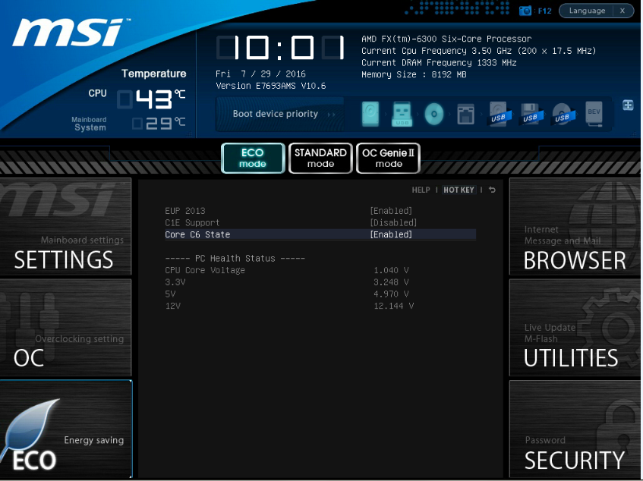This screenshot has width=643, height=481.
Task: Change the Core C6 State [Enabled] value
Action: 391,234
